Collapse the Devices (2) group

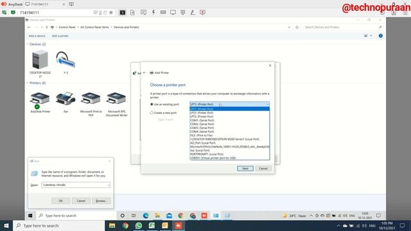(27, 44)
